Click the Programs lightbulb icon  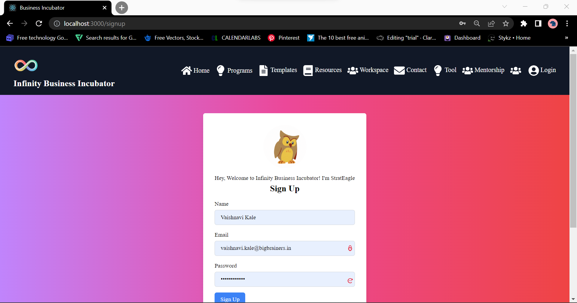[x=221, y=70]
